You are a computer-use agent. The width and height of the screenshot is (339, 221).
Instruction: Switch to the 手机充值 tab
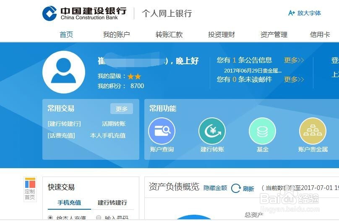point(69,203)
